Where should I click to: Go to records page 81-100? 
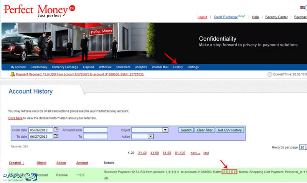click(x=180, y=153)
